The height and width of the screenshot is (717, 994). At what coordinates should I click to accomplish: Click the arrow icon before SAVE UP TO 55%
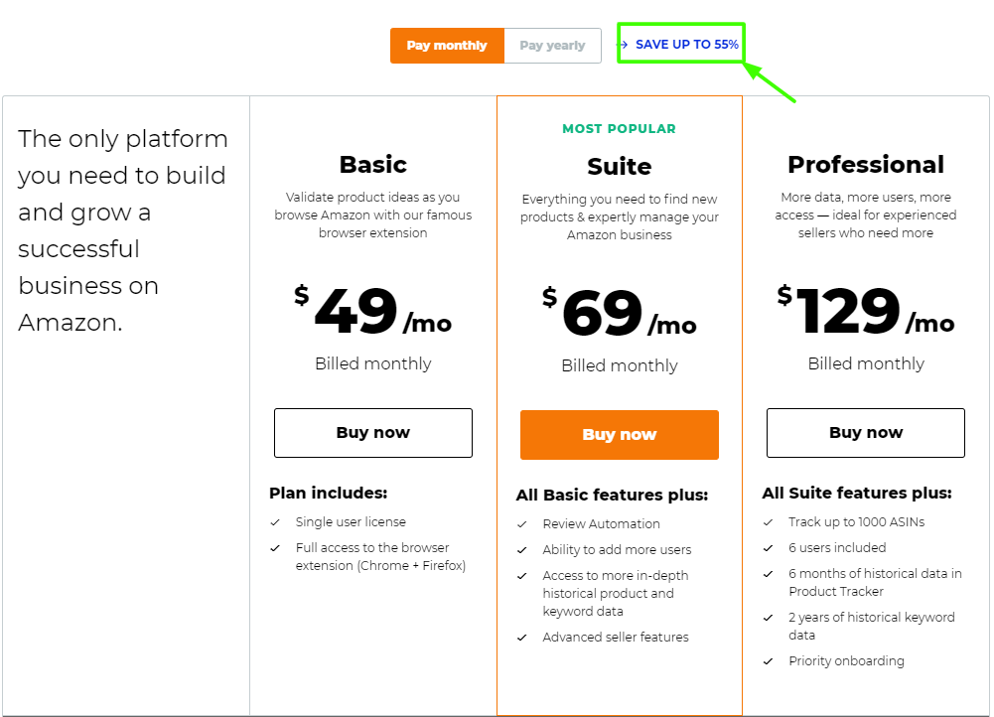pyautogui.click(x=624, y=45)
